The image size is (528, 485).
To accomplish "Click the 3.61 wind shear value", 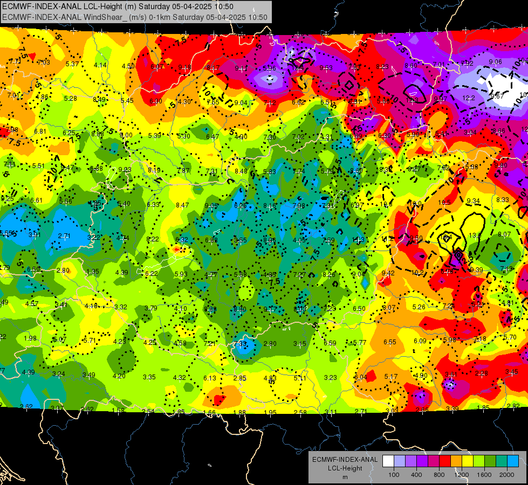I will pyautogui.click(x=451, y=375).
